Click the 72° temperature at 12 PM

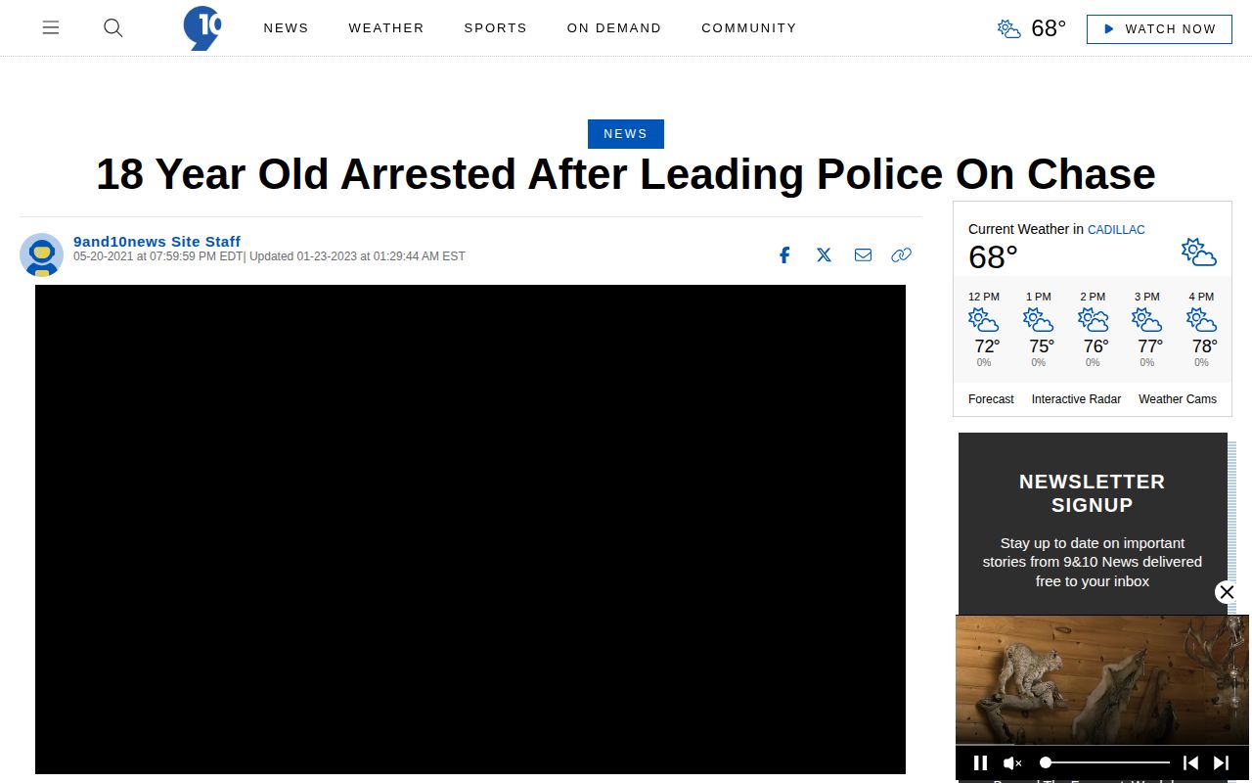(x=987, y=346)
